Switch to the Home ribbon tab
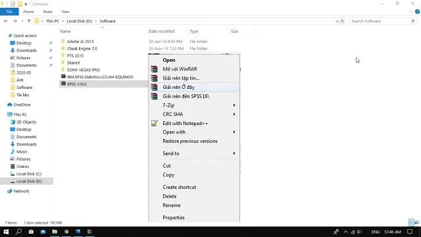Screen dimensions: 421x237 tap(28, 12)
